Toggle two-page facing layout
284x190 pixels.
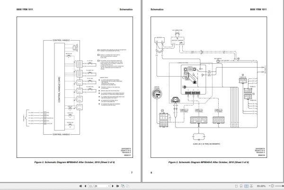[x=246, y=186]
